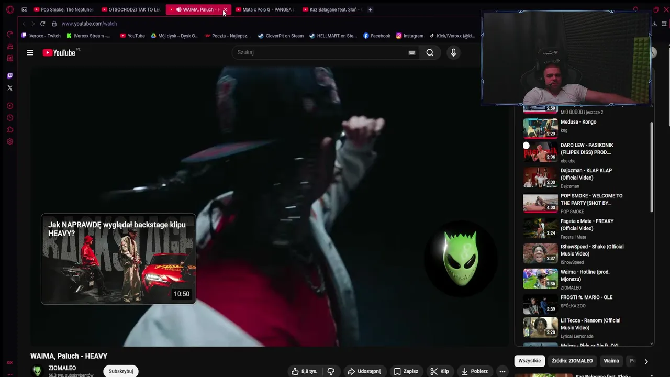Open Instagram bookmark

click(410, 36)
